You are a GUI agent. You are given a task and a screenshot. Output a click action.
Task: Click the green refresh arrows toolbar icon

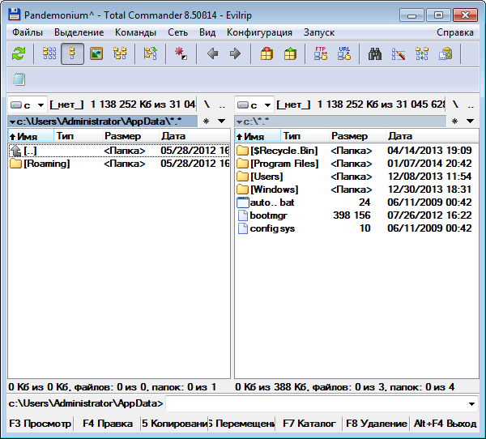(x=19, y=53)
